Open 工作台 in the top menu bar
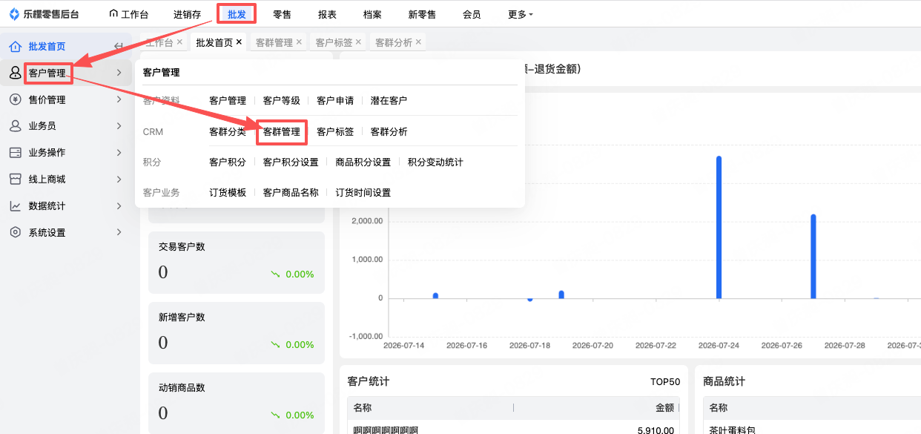Viewport: 921px width, 434px height. (x=128, y=14)
